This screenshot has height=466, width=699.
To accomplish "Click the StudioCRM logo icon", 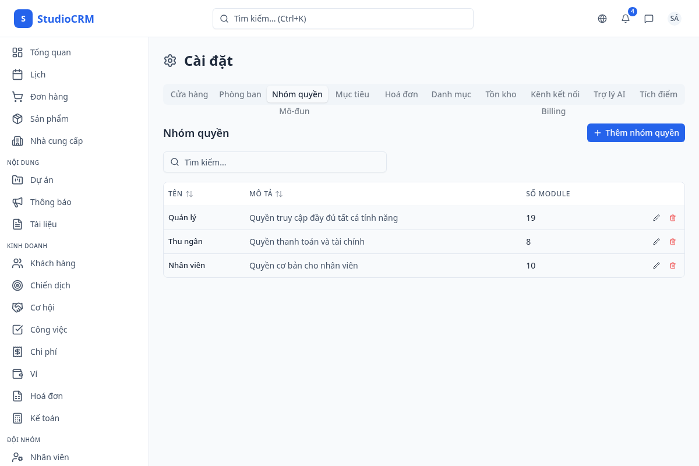I will 23,19.
